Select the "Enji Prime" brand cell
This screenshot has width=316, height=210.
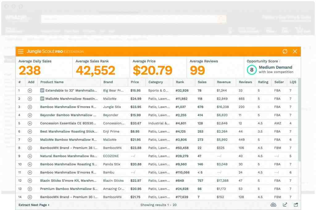(111, 131)
